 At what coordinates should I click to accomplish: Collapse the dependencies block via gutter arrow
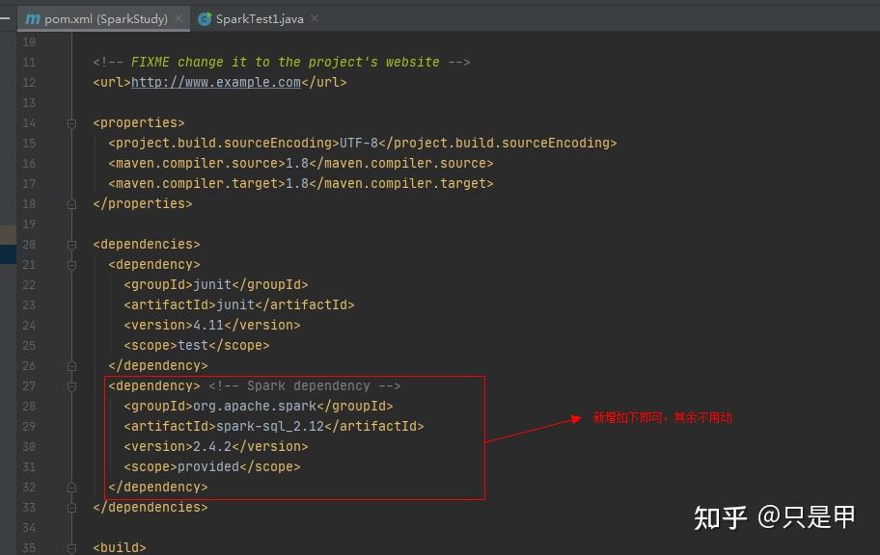(x=71, y=244)
